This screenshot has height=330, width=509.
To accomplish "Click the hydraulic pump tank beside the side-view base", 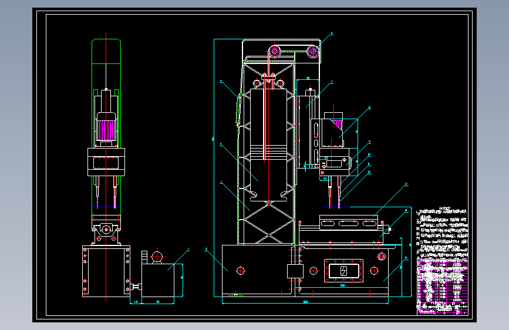I will [x=158, y=280].
